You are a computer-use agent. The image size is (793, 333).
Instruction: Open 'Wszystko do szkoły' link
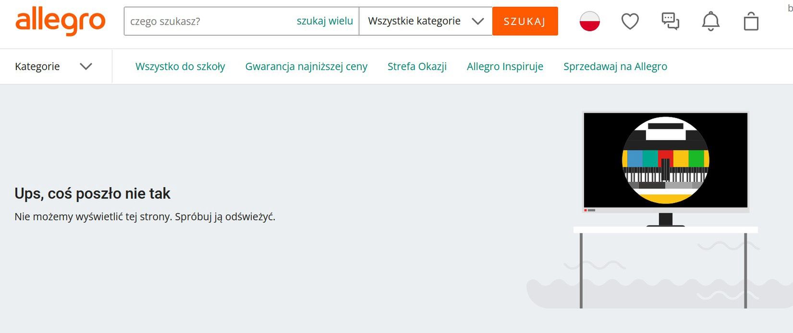pos(180,66)
